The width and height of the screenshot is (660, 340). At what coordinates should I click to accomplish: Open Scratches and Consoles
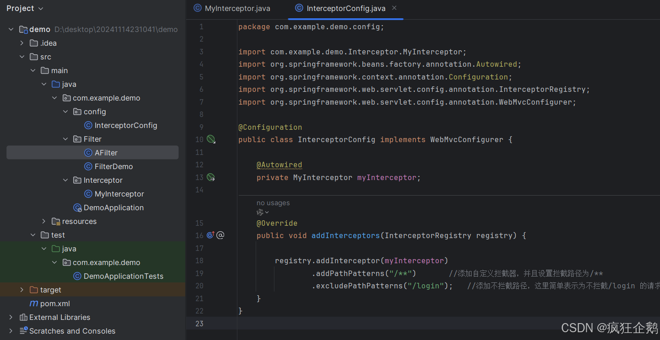[67, 331]
